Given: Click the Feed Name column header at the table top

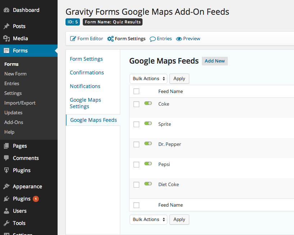Looking at the screenshot, I should 171,91.
